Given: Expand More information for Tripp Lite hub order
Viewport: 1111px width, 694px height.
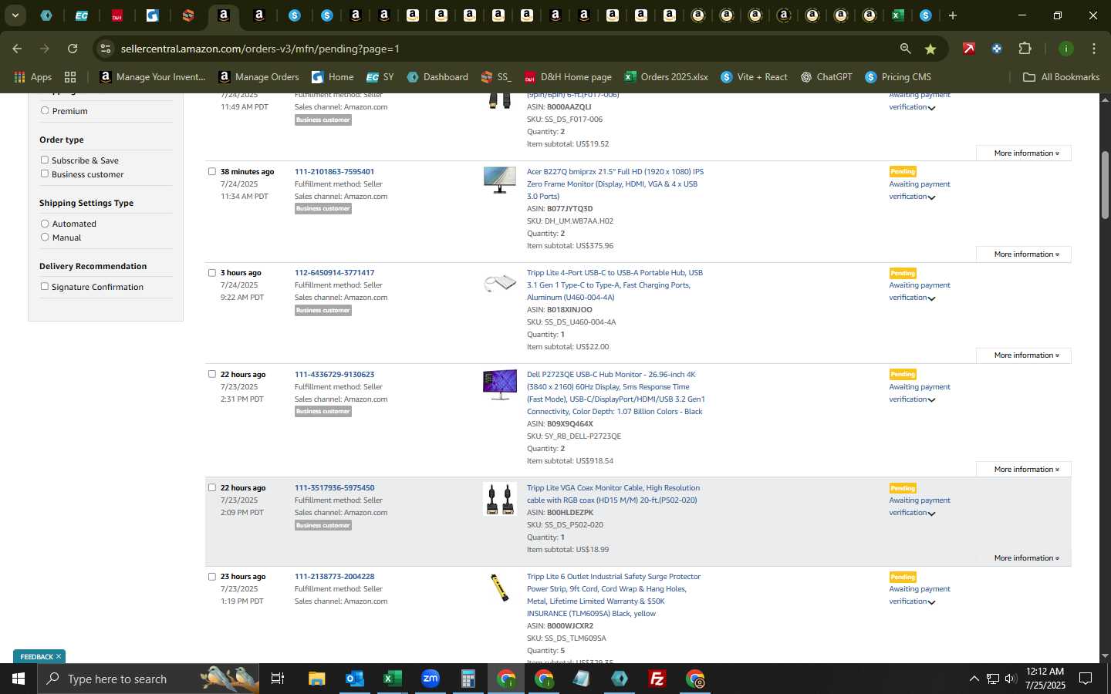Looking at the screenshot, I should point(1024,355).
